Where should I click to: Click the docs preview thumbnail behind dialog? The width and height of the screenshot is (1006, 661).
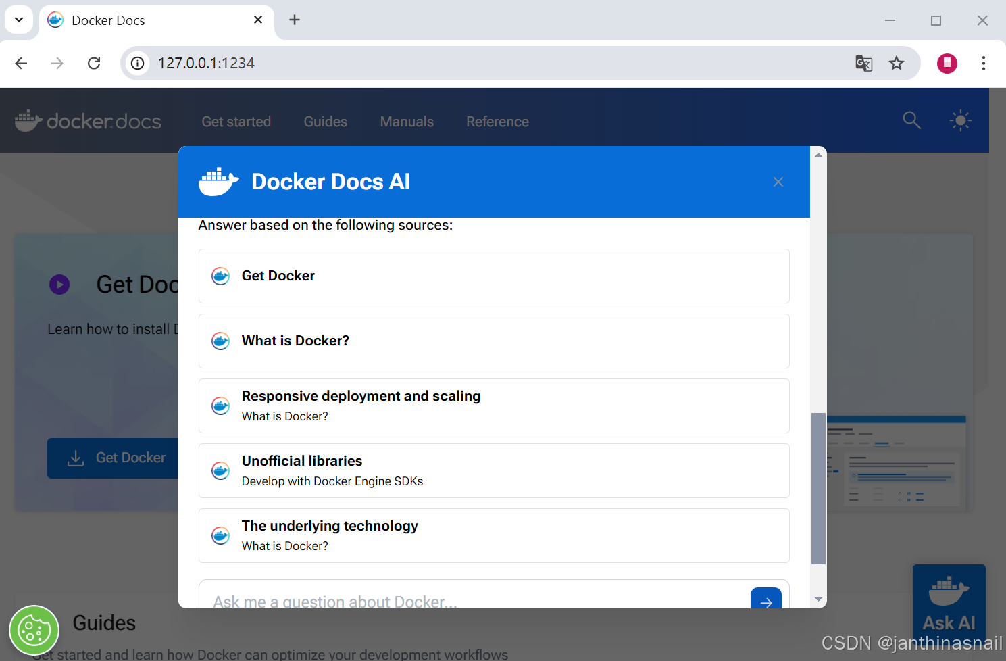(897, 462)
